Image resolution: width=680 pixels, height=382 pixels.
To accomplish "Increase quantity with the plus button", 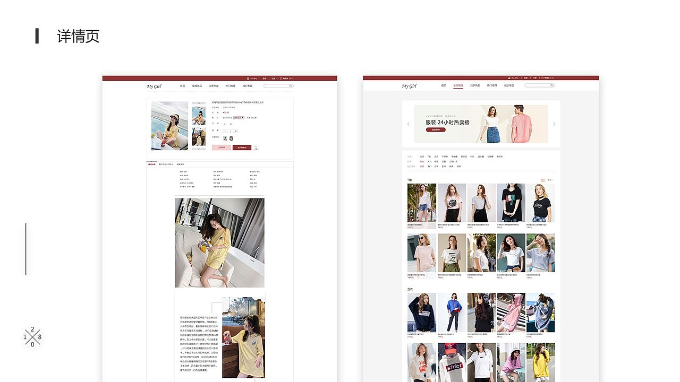I will click(x=236, y=131).
